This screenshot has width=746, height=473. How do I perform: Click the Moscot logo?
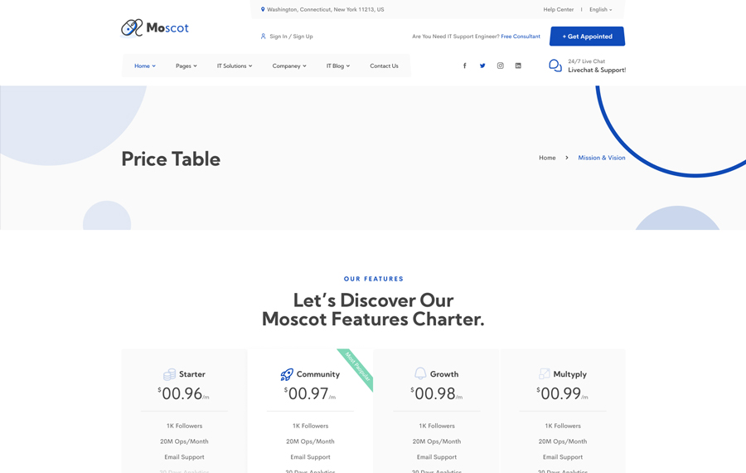[x=155, y=28]
